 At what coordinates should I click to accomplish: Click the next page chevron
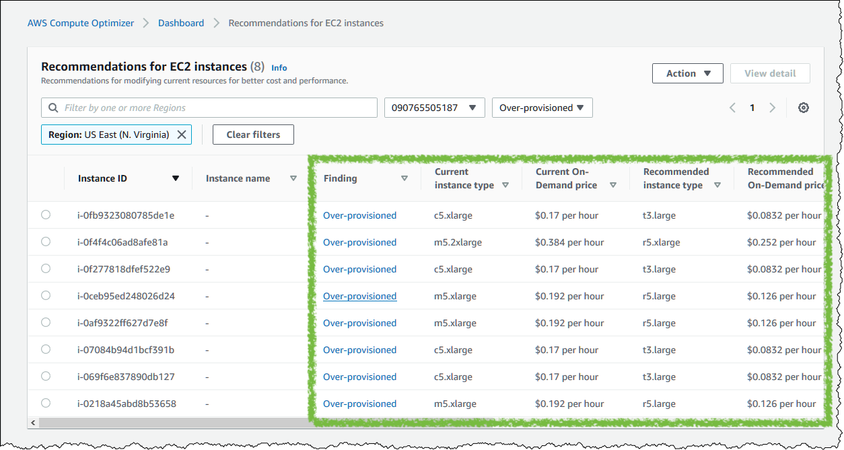point(773,107)
